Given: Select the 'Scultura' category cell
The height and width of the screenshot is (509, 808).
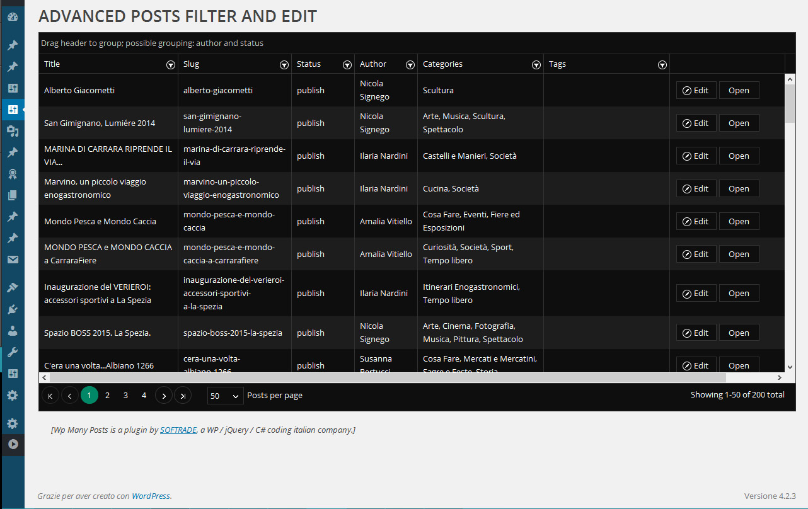Looking at the screenshot, I should pyautogui.click(x=480, y=90).
